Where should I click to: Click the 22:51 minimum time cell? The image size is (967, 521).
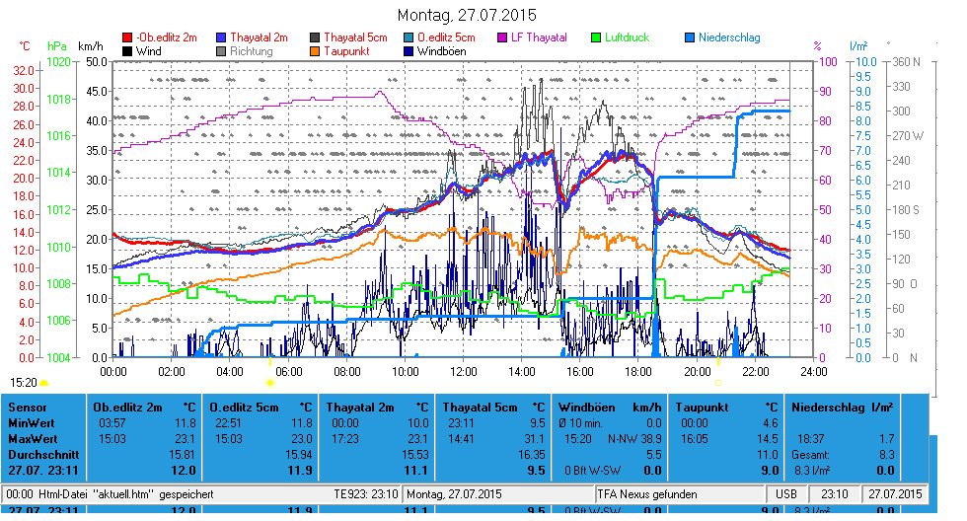click(x=228, y=423)
